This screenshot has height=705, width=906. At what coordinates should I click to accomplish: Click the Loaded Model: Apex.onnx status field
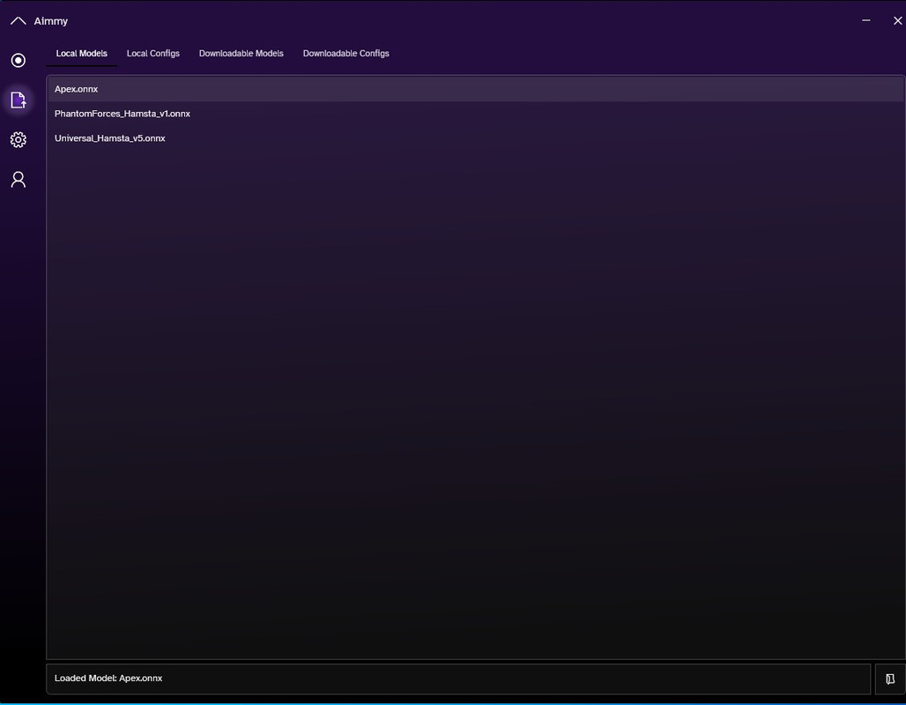pyautogui.click(x=458, y=679)
